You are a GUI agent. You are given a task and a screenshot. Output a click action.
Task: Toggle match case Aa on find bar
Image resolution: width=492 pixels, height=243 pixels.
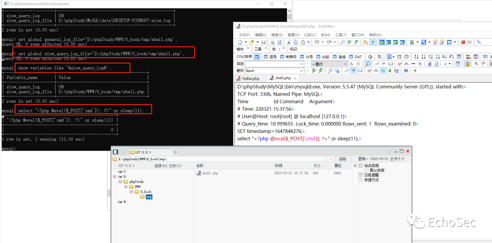[369, 71]
